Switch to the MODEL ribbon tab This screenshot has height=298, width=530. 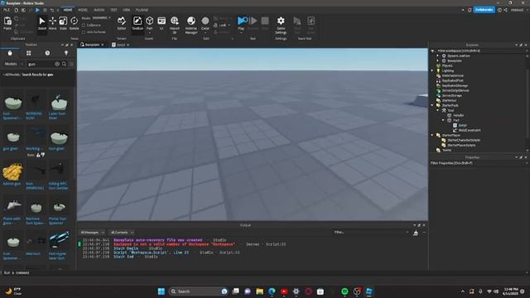click(83, 10)
